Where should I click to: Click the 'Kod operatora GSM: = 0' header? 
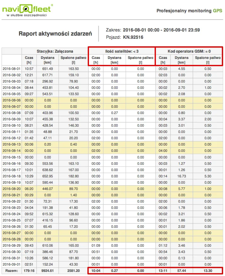pos(189,51)
